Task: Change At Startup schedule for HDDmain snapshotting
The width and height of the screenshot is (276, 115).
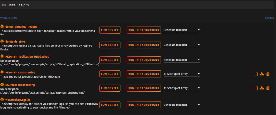Action: [182, 74]
